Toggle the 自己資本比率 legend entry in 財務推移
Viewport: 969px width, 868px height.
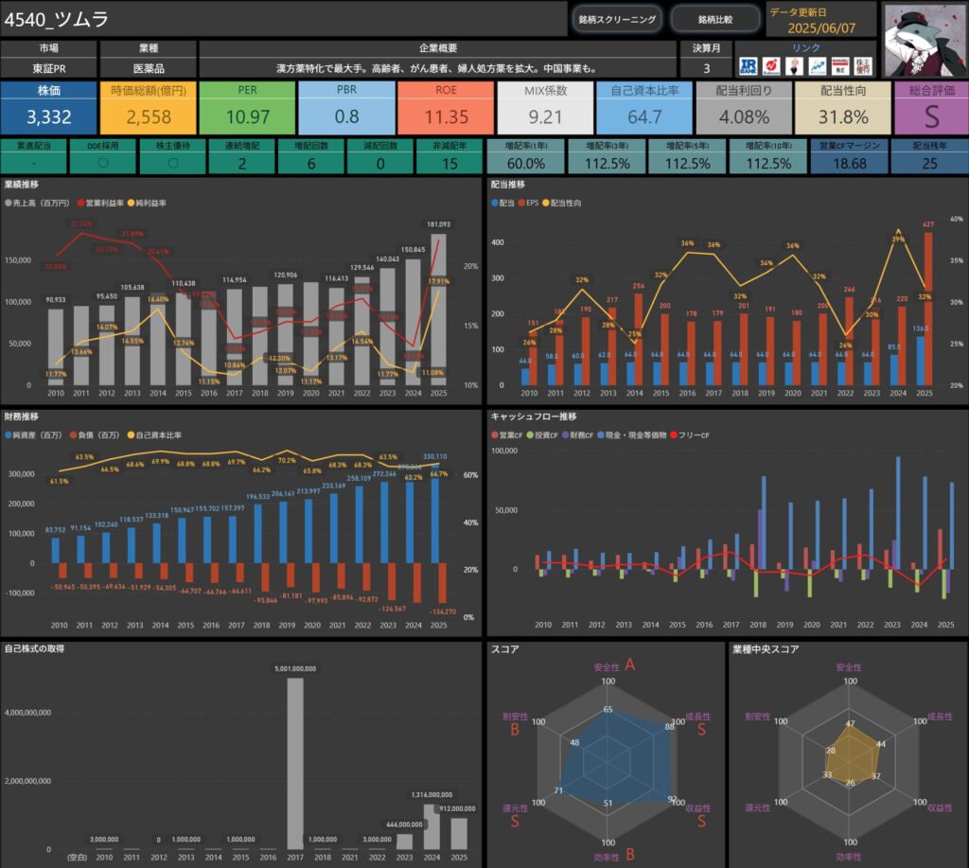point(154,435)
